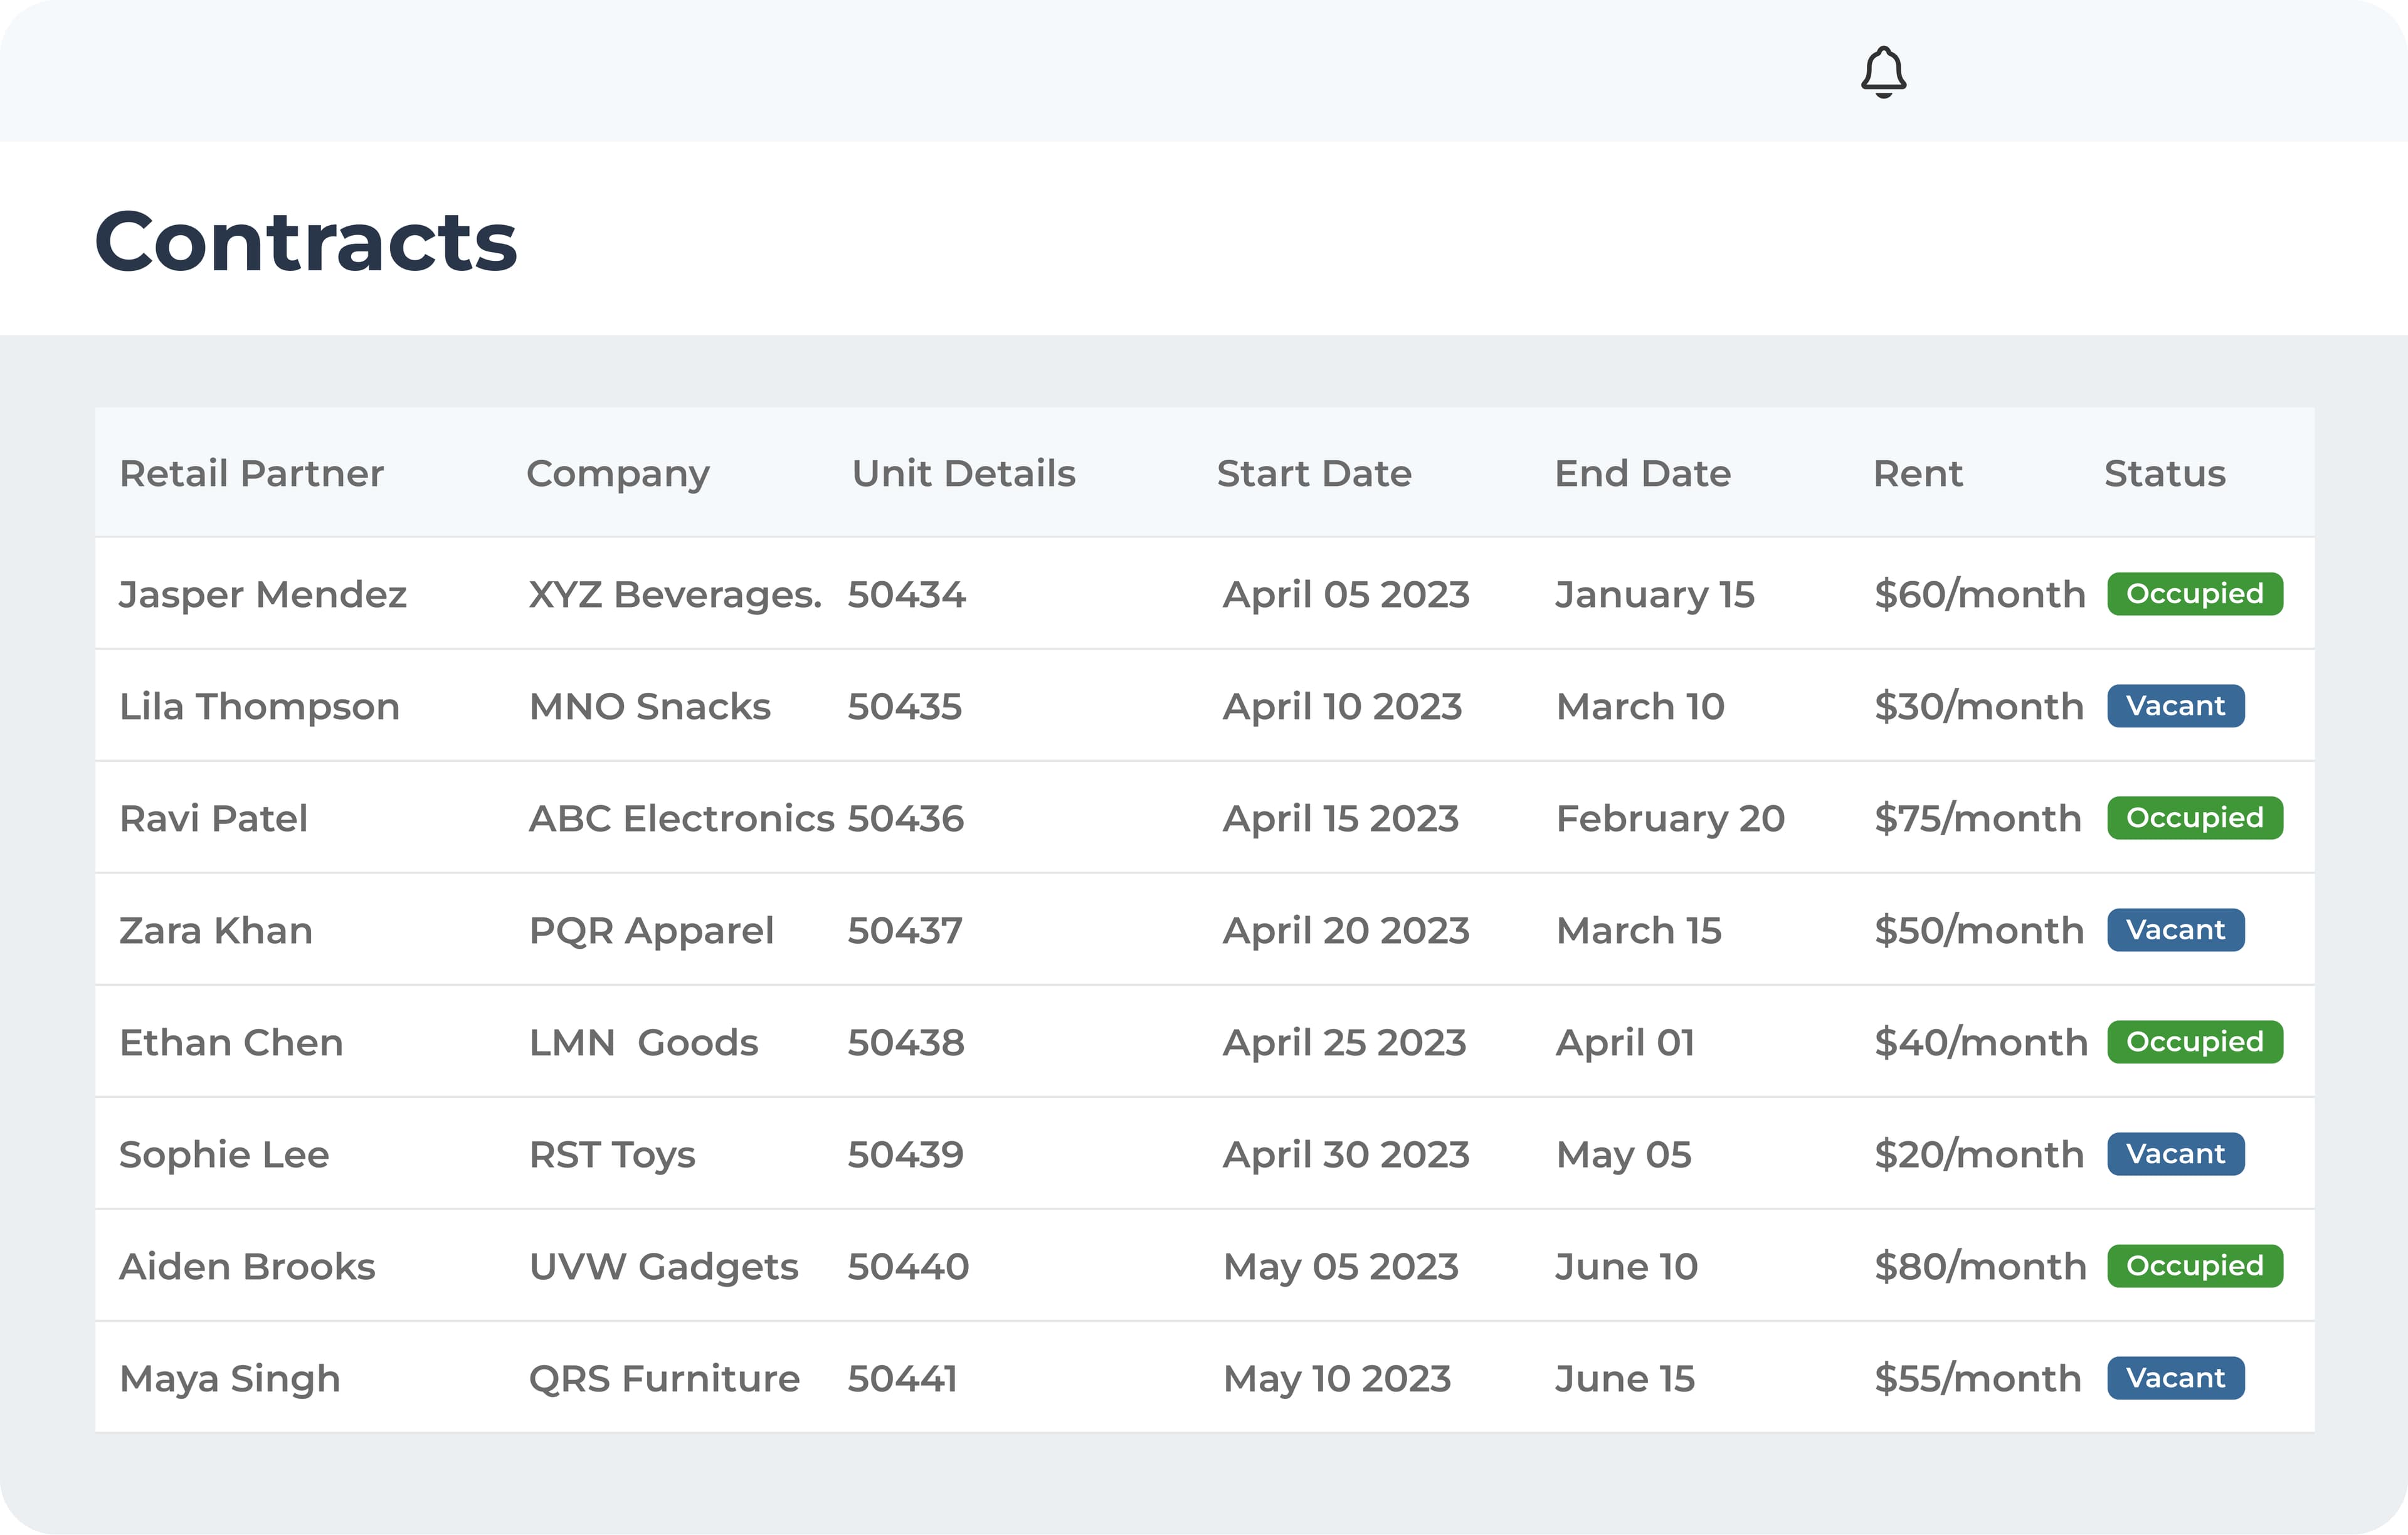The height and width of the screenshot is (1535, 2408).
Task: Click Vacant badge for Zara Khan
Action: (x=2175, y=930)
